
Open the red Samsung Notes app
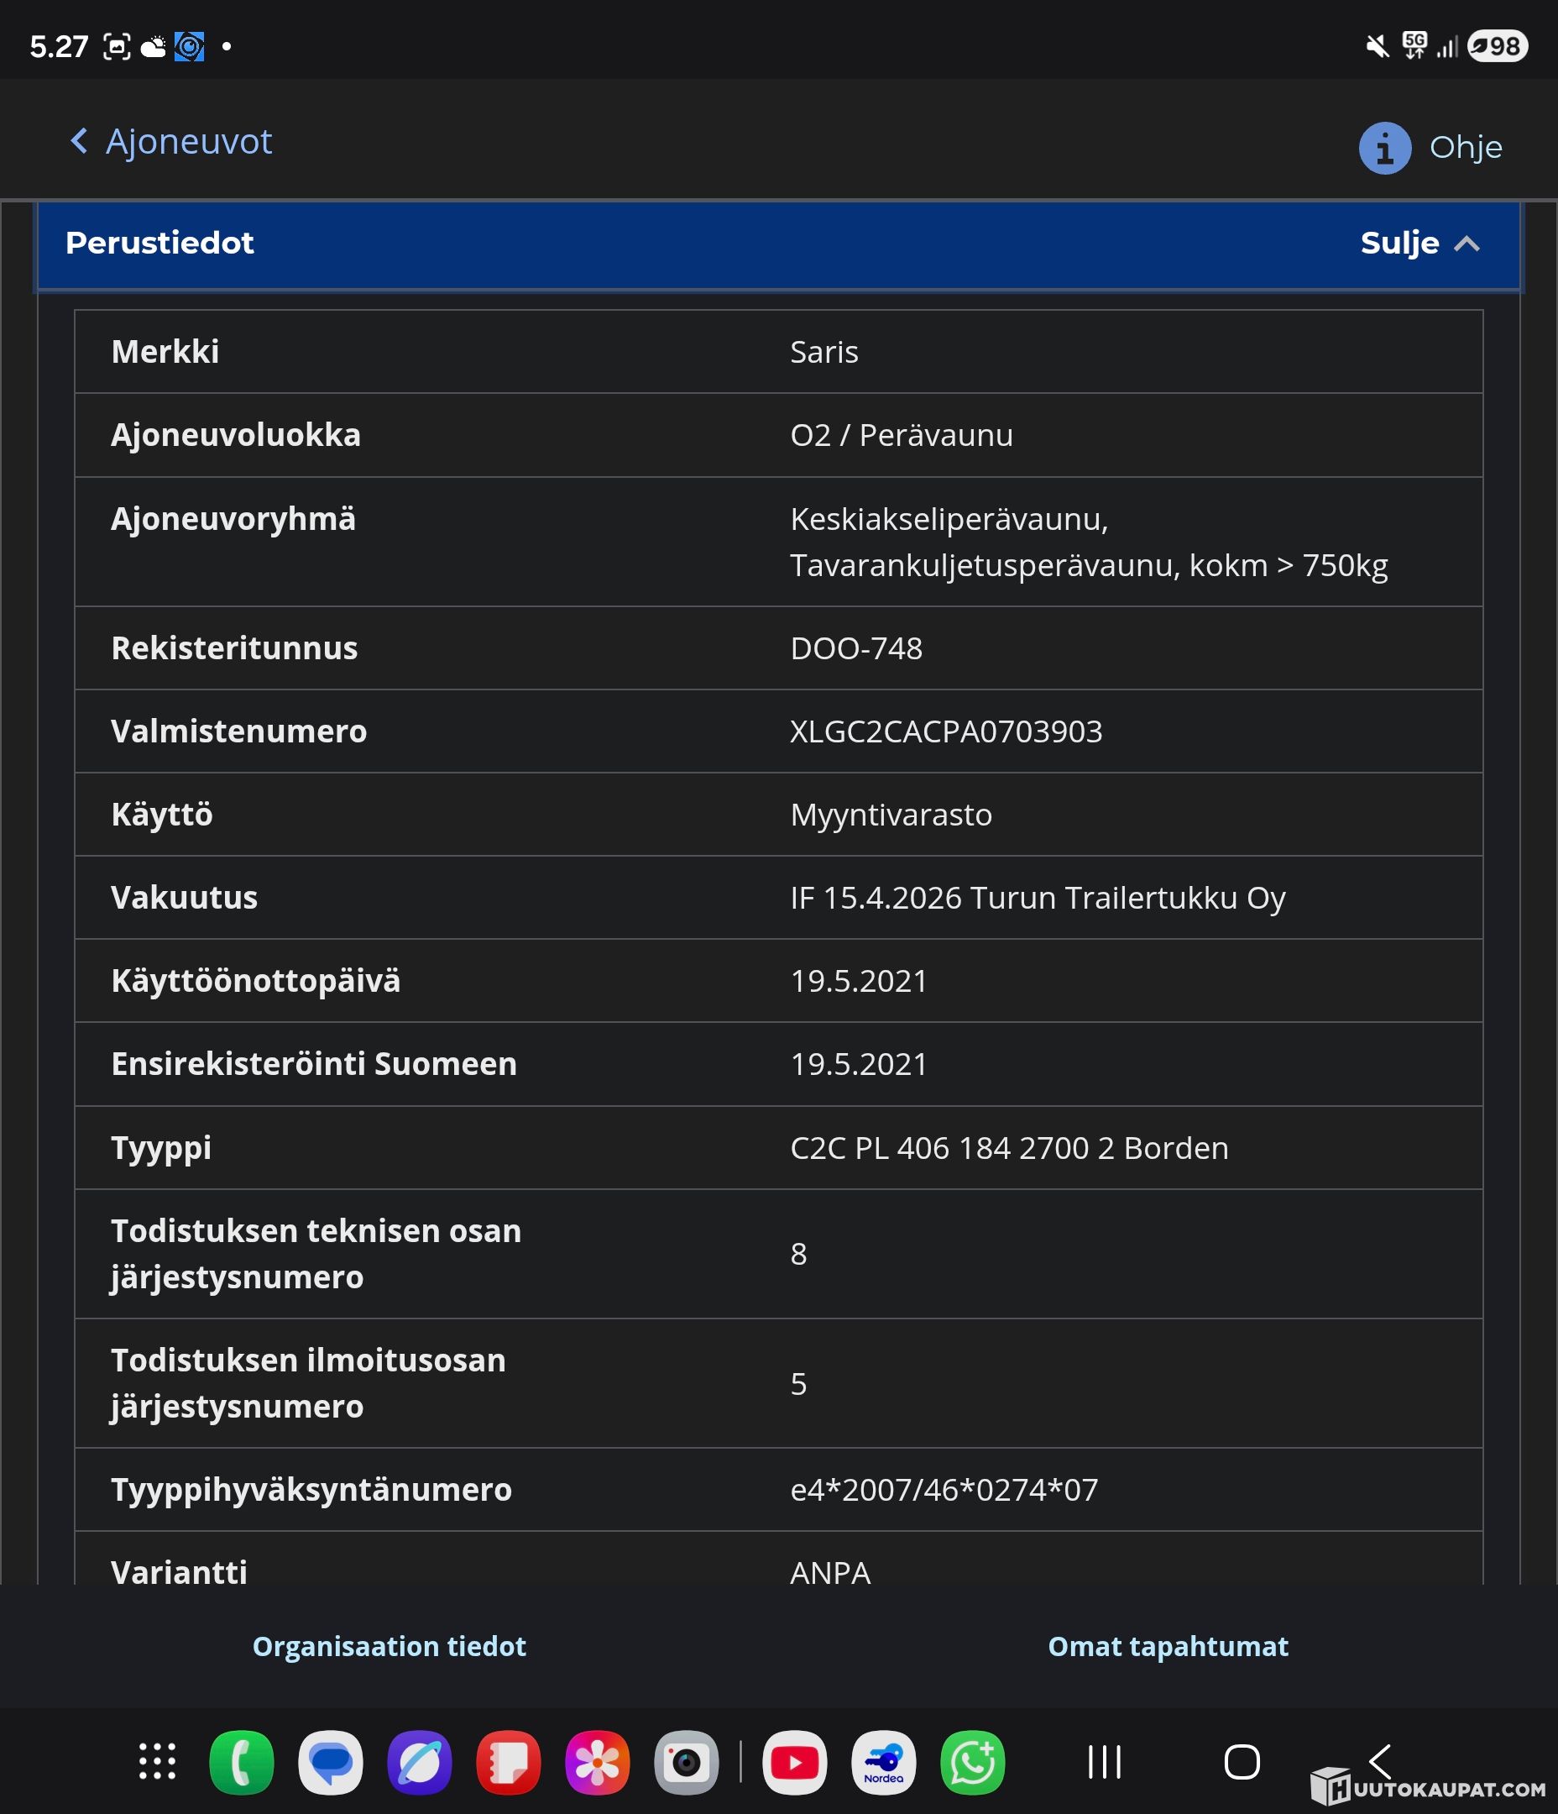tap(508, 1761)
